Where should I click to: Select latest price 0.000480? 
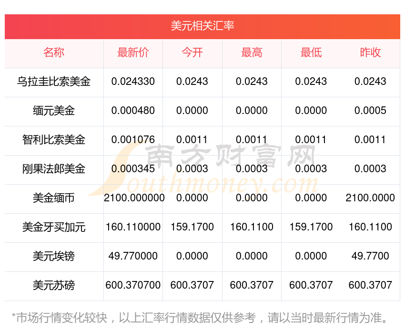pos(133,111)
